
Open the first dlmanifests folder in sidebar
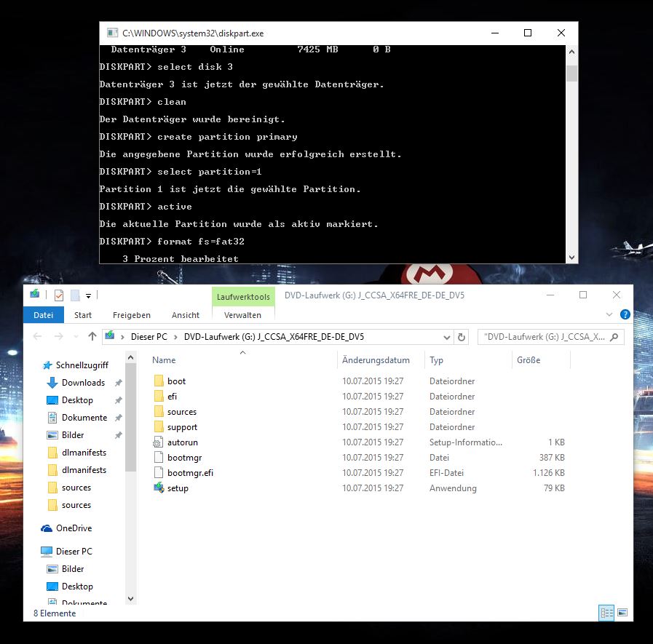tap(84, 453)
